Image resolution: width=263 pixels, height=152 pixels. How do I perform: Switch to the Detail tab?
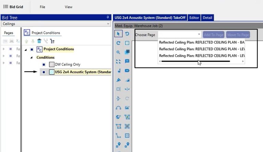click(x=208, y=17)
